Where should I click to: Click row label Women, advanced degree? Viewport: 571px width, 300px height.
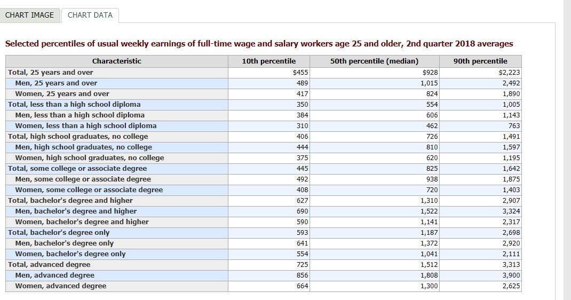click(x=61, y=286)
